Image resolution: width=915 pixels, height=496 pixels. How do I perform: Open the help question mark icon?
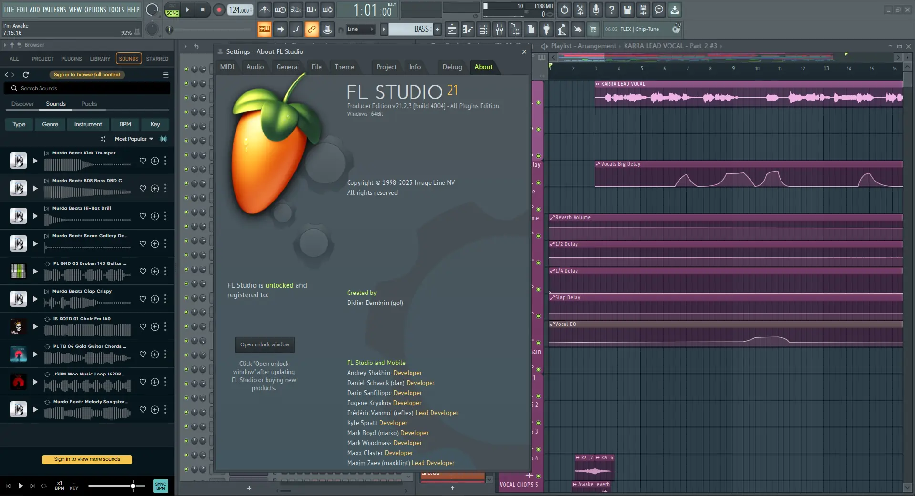(612, 10)
